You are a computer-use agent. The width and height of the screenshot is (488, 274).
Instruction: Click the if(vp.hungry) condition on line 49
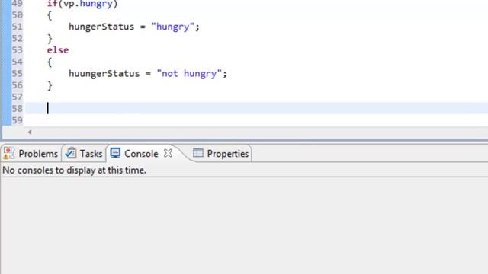coord(82,4)
